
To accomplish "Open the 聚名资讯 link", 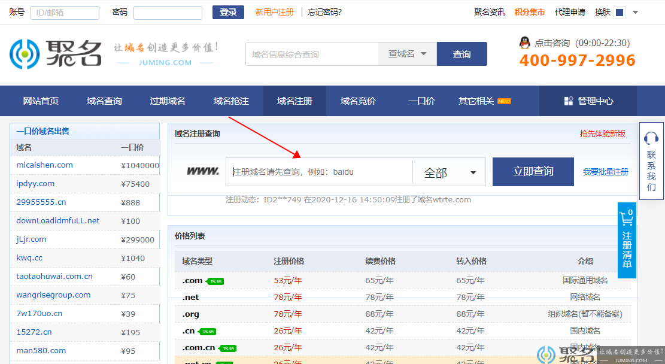I will [490, 13].
